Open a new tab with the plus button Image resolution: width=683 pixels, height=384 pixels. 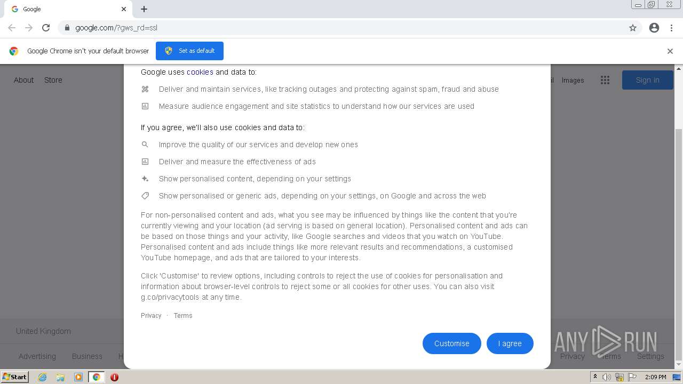(144, 9)
